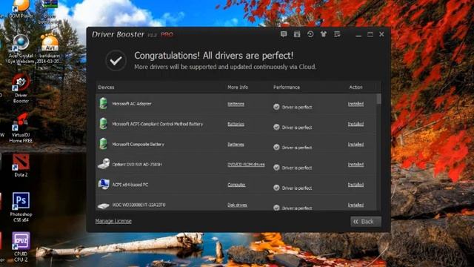Select the VirtualDJ Home FREE desktop shortcut

(21, 128)
